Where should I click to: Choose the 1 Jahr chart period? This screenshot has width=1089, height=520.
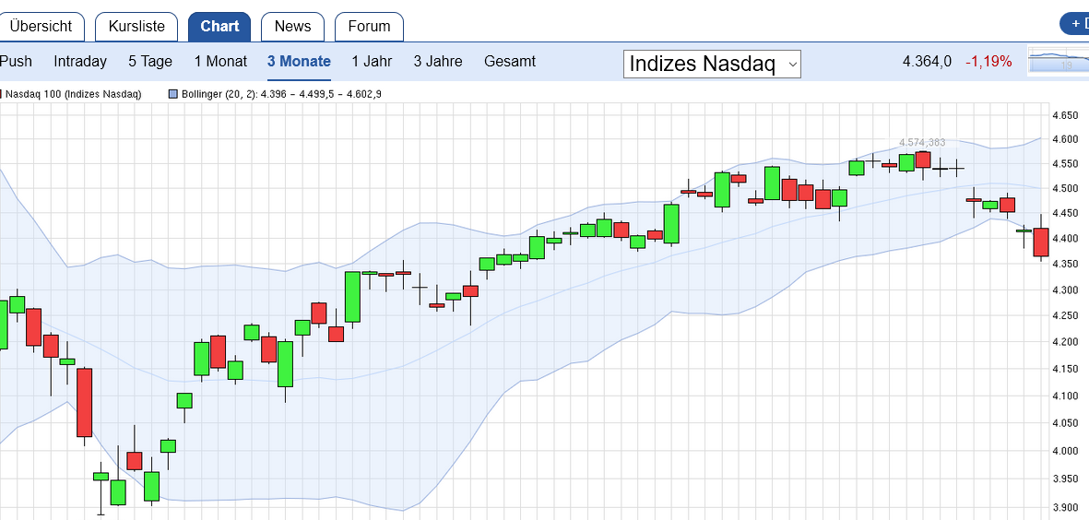tap(372, 62)
